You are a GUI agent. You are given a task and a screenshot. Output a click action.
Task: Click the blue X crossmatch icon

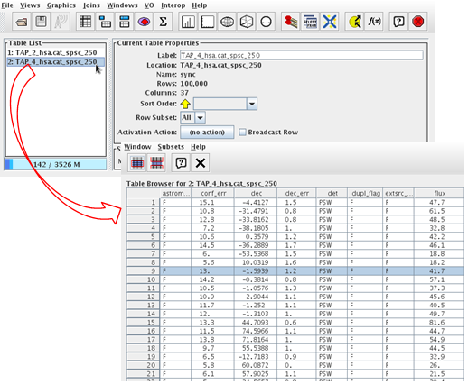(330, 22)
